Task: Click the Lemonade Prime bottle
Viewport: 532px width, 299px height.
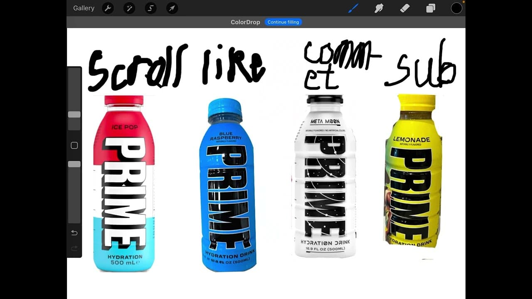Action: click(x=413, y=171)
